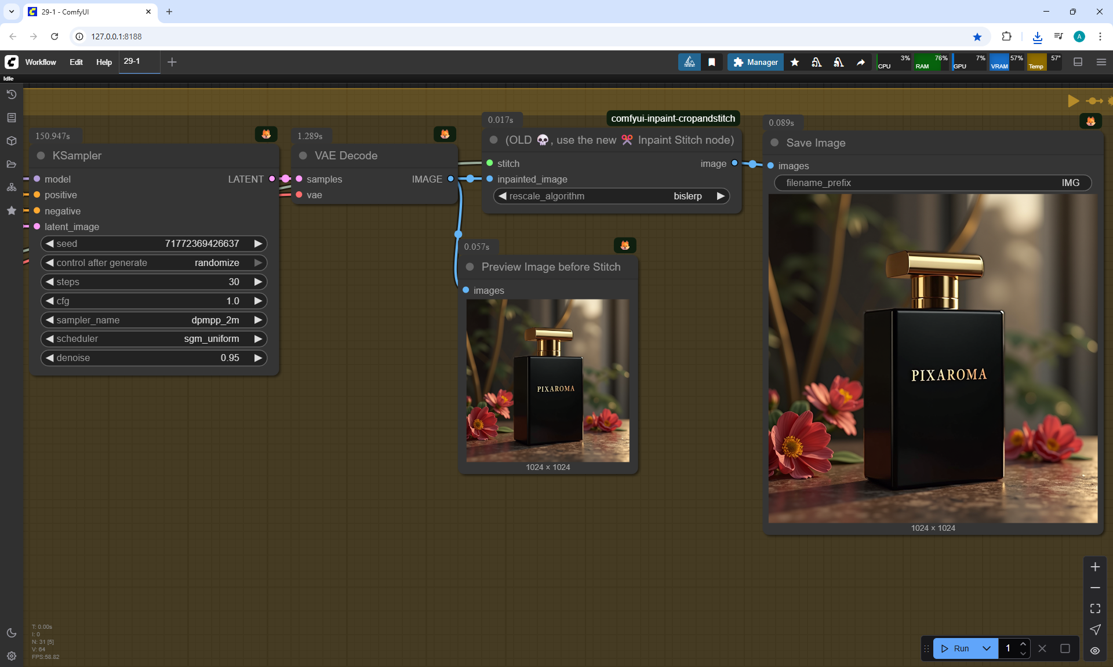Click fit view icon in canvas controls
The height and width of the screenshot is (667, 1113).
tap(1094, 608)
